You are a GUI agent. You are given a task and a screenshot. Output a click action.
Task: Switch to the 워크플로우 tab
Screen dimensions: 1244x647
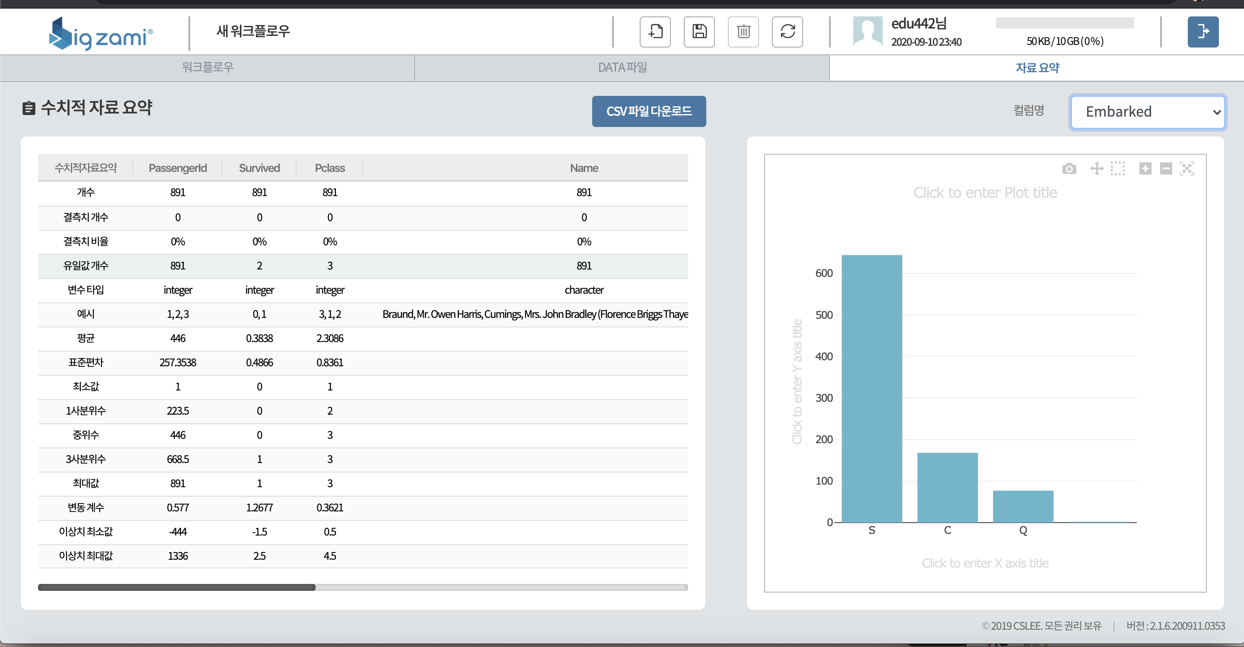pyautogui.click(x=207, y=67)
